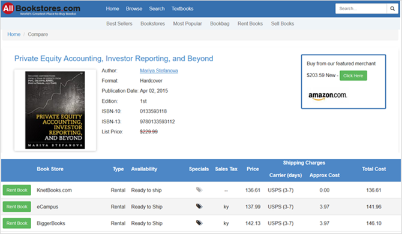Select the KnetBooks.com store name
The height and width of the screenshot is (234, 402).
pyautogui.click(x=55, y=190)
